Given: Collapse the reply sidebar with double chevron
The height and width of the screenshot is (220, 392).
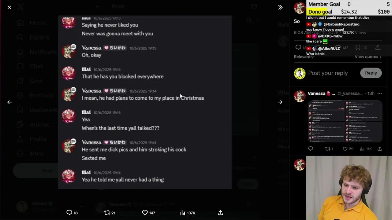Looking at the screenshot, I should (x=280, y=7).
